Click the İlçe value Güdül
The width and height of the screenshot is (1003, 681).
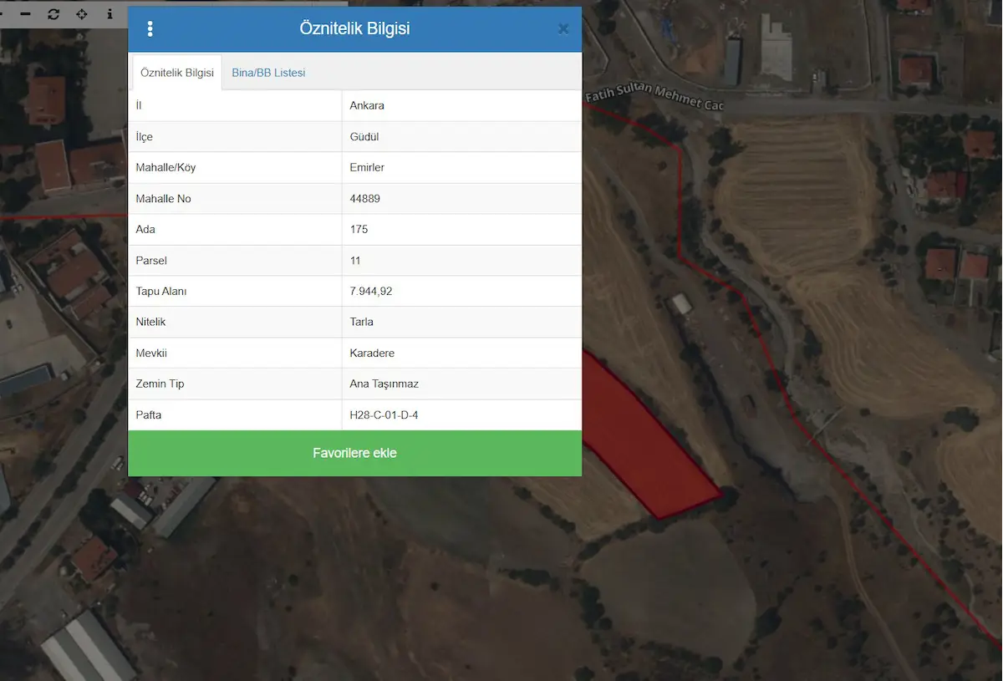pyautogui.click(x=364, y=136)
